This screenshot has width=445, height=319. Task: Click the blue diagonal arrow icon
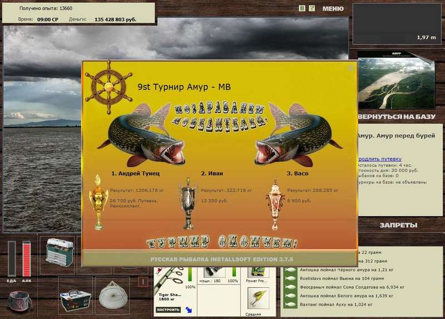(189, 310)
